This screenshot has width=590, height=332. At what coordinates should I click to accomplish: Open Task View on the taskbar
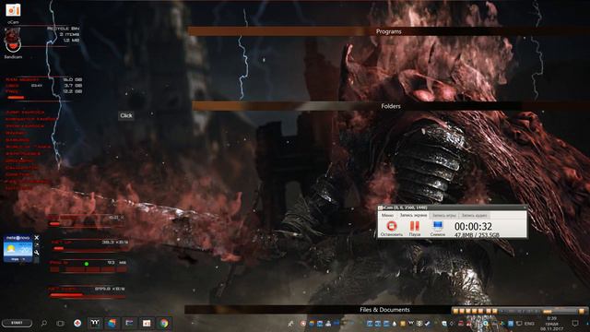pyautogui.click(x=60, y=323)
